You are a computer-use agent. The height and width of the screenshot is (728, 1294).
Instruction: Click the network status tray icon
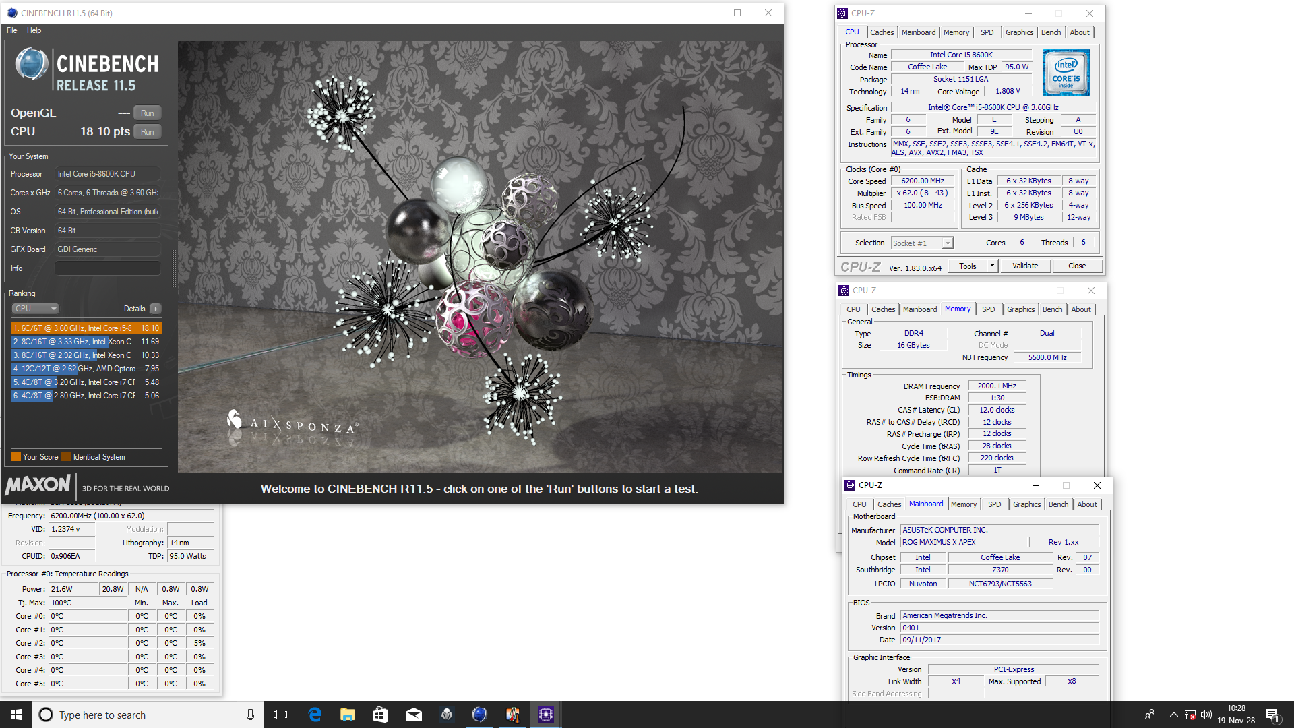pos(1190,715)
